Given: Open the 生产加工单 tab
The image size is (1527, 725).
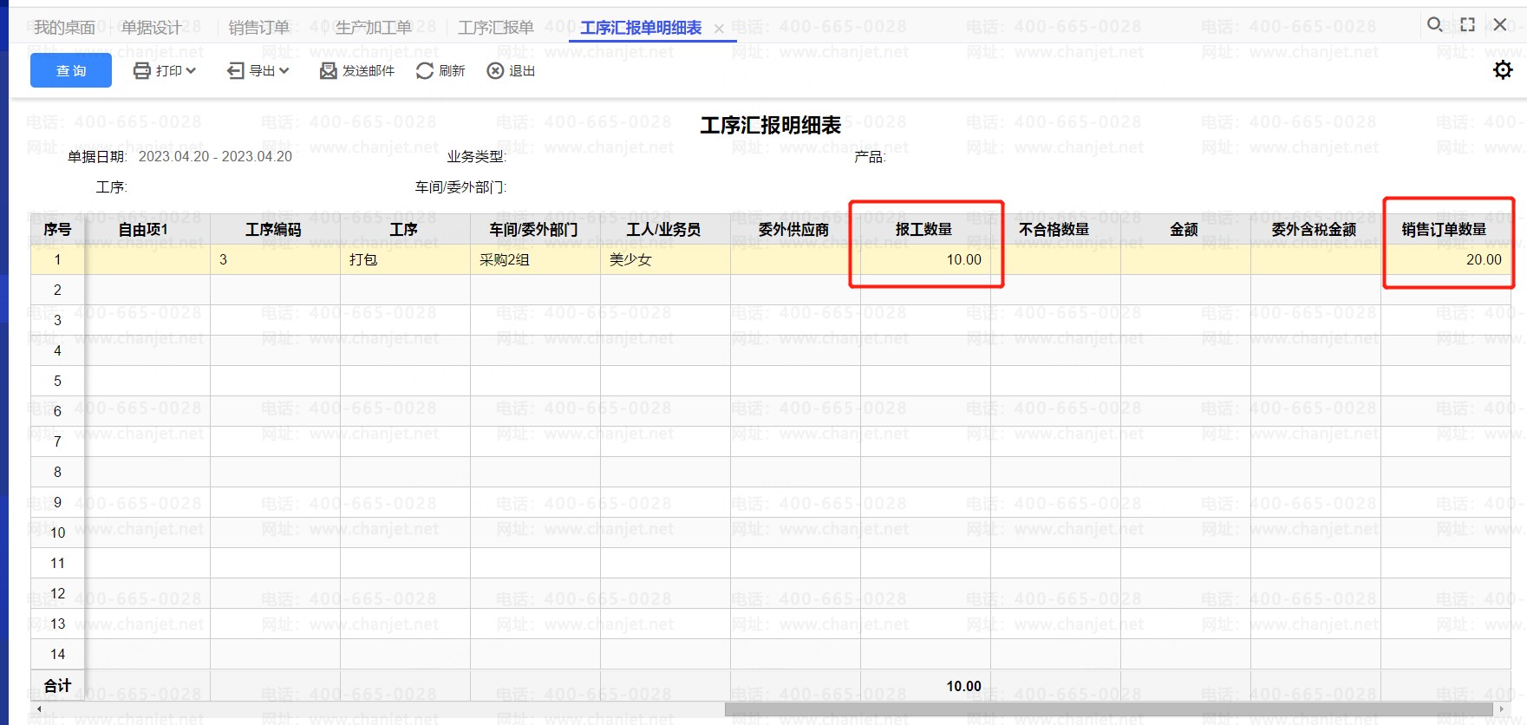Looking at the screenshot, I should [x=374, y=28].
